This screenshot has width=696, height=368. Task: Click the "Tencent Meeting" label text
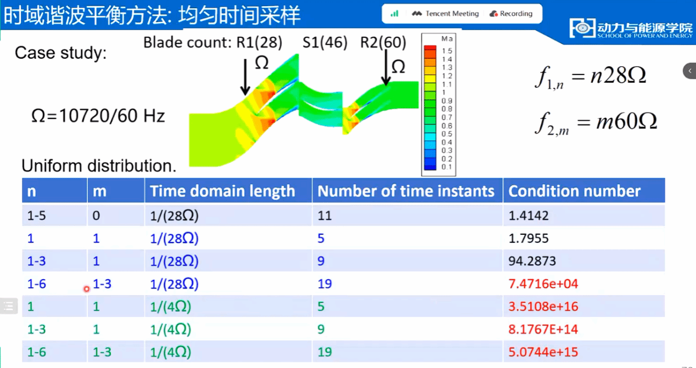(x=452, y=14)
